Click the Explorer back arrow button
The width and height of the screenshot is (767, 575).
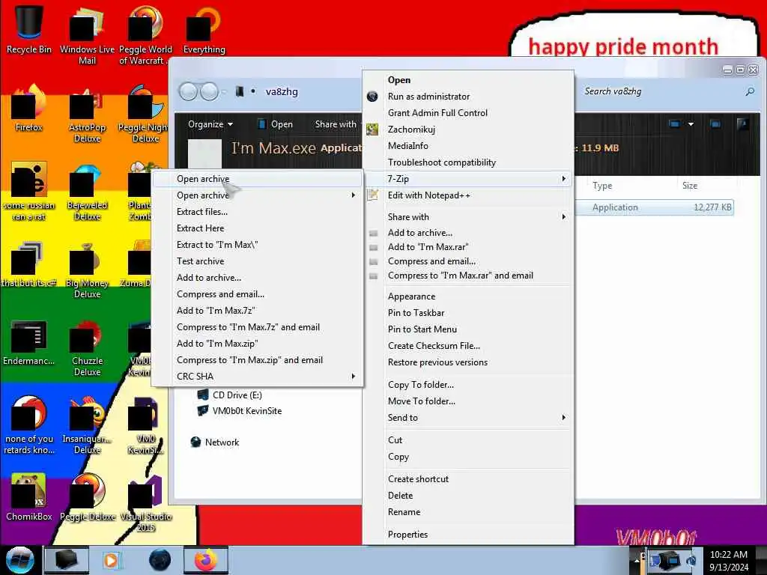(188, 91)
